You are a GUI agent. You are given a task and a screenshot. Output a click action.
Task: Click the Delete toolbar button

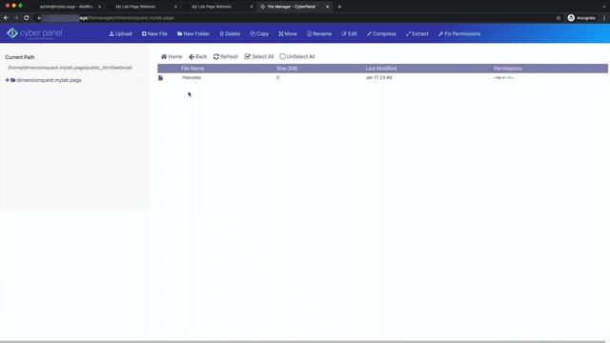click(x=230, y=34)
